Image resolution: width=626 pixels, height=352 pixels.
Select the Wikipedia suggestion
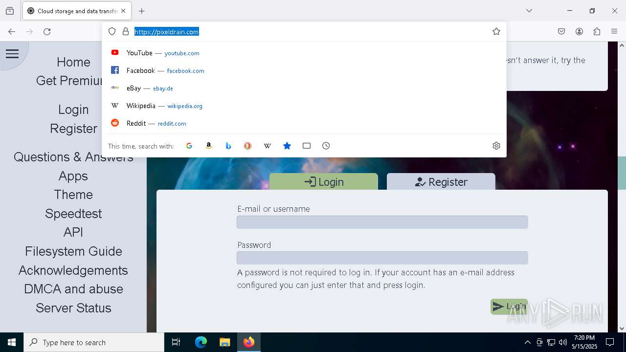(x=304, y=106)
